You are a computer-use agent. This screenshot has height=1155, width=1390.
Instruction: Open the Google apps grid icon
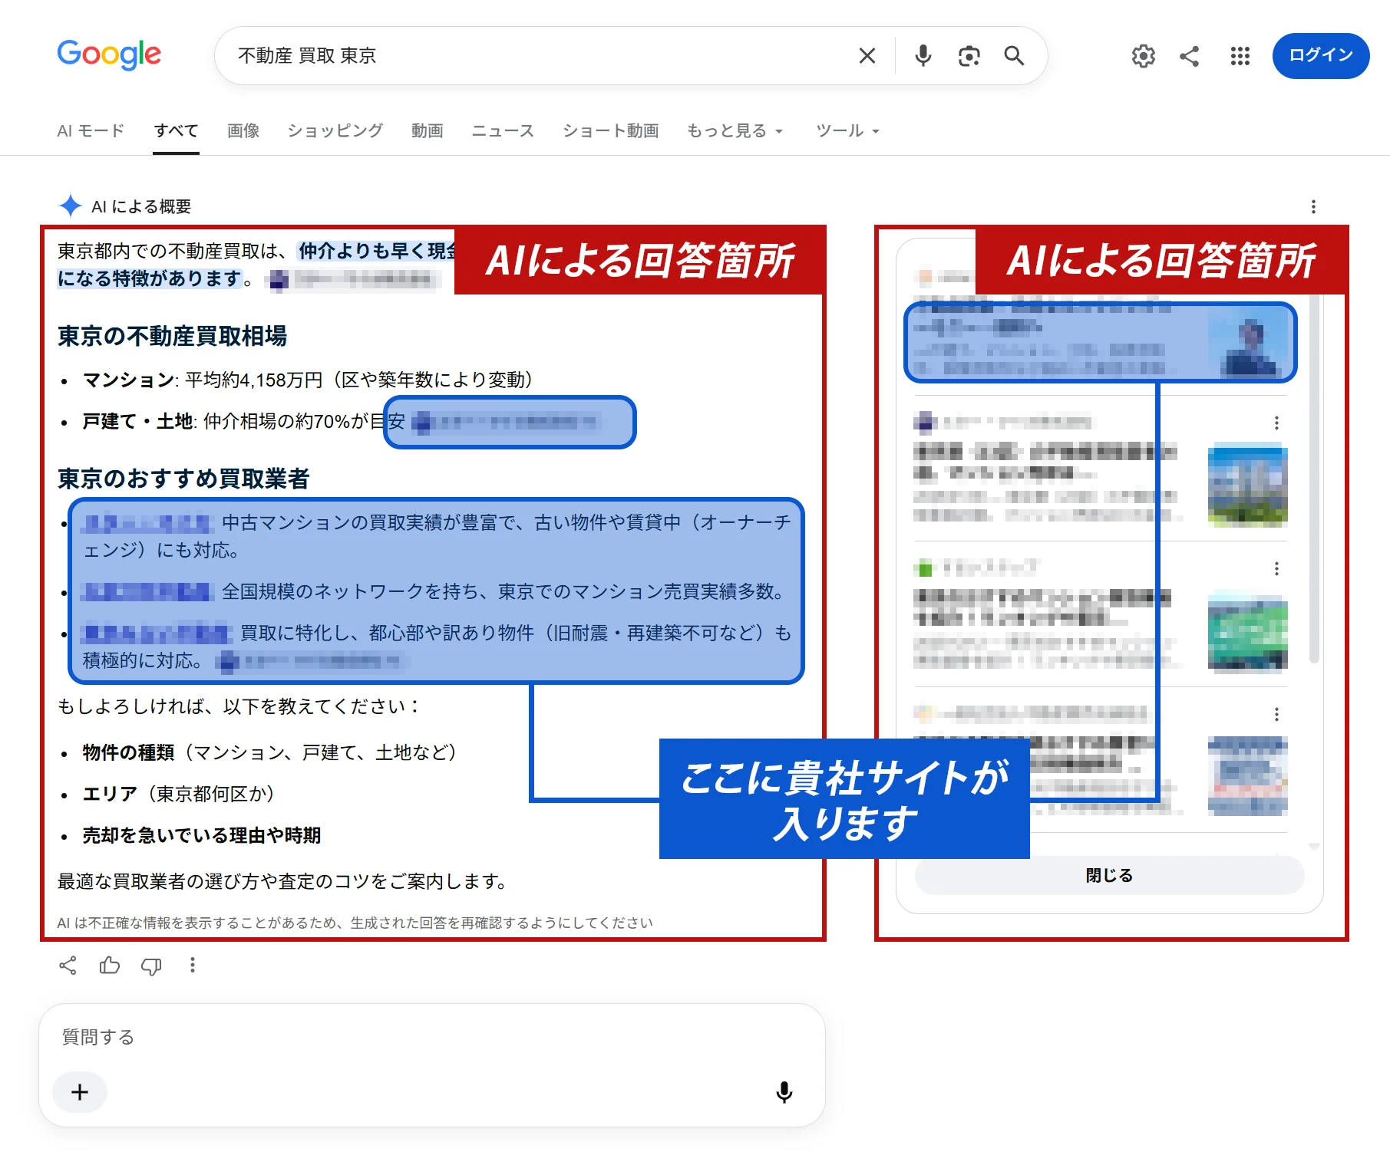(x=1240, y=56)
